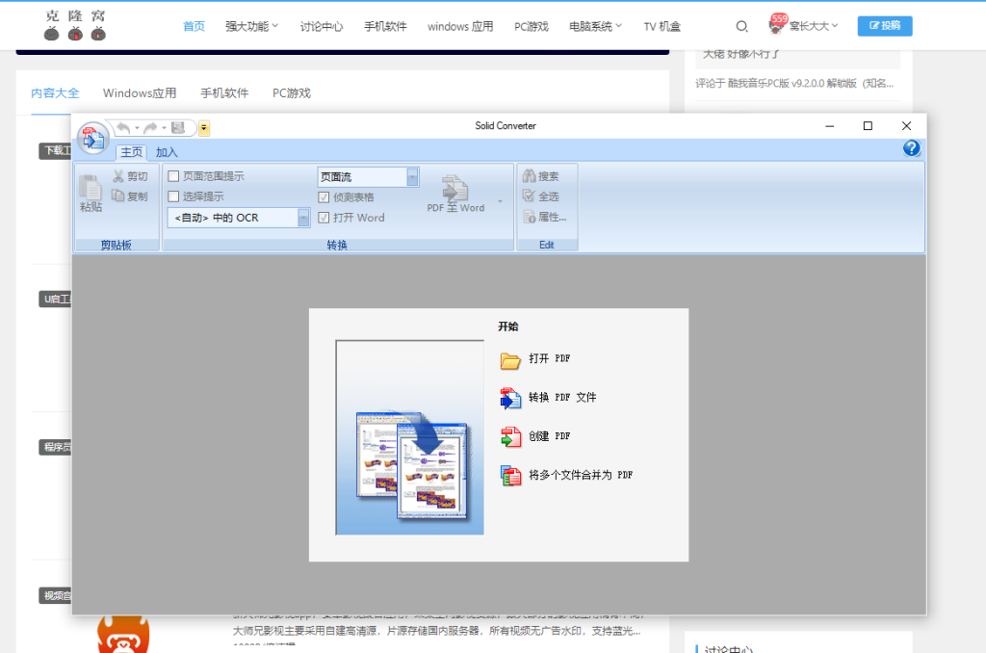This screenshot has height=653, width=986.
Task: Expand the 窝长大大 user menu
Action: (x=814, y=26)
